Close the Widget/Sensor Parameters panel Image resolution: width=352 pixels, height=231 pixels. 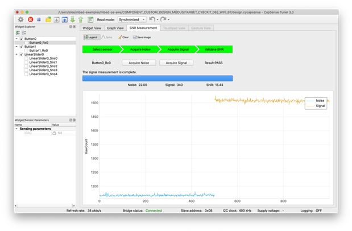(74, 120)
